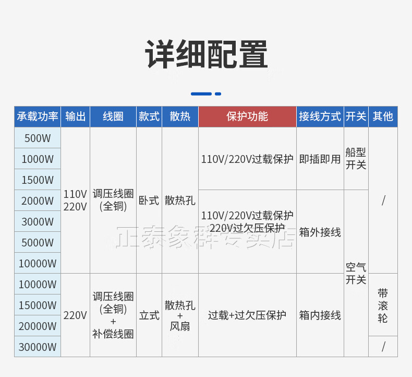Click the 500W power row cell

click(38, 138)
